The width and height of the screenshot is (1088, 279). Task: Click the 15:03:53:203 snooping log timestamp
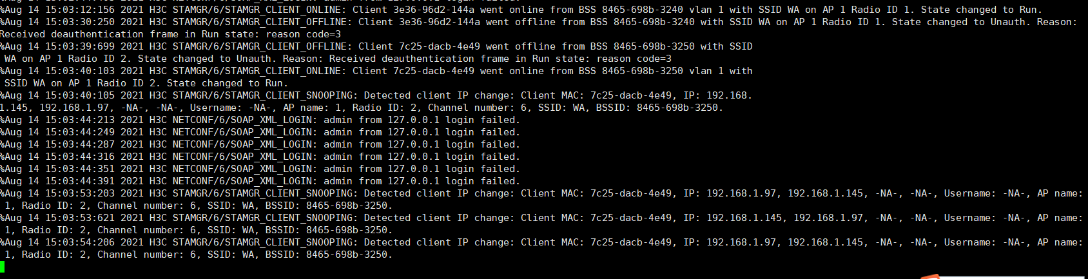tap(80, 193)
